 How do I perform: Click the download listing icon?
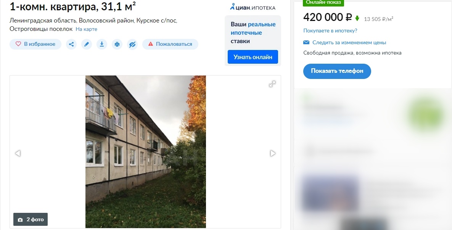(102, 44)
